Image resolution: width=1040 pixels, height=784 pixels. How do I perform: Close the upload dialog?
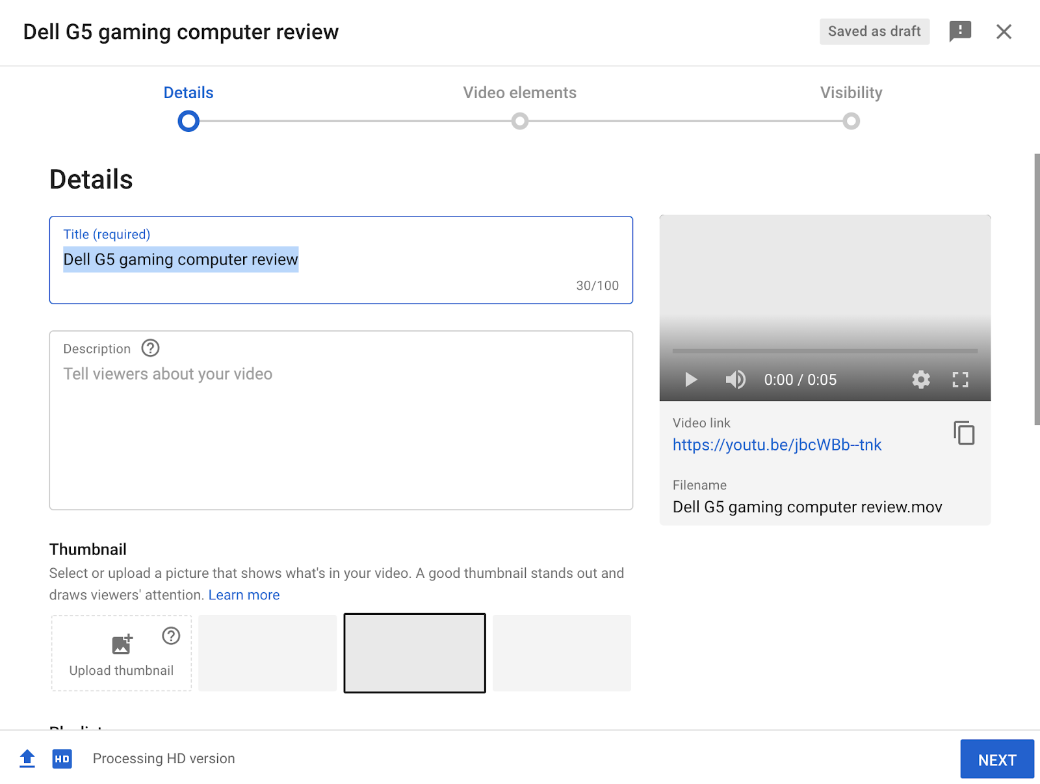coord(1004,31)
